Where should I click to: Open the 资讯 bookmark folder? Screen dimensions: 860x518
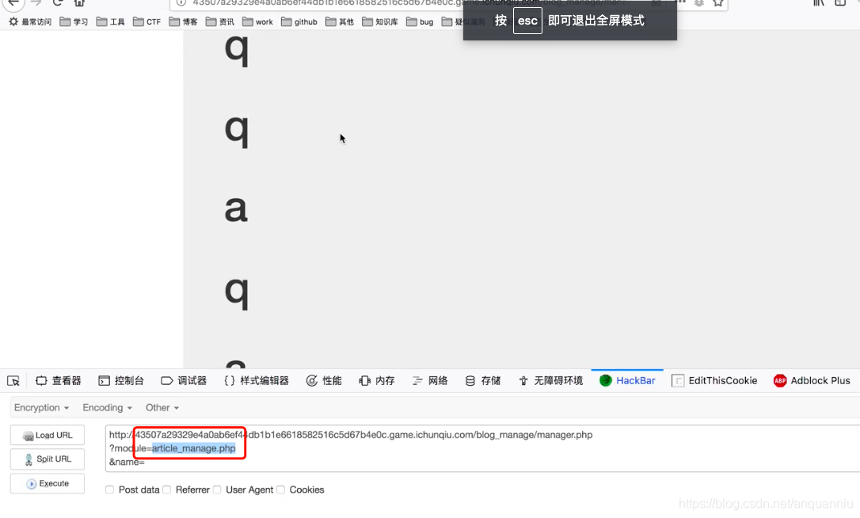pyautogui.click(x=220, y=22)
